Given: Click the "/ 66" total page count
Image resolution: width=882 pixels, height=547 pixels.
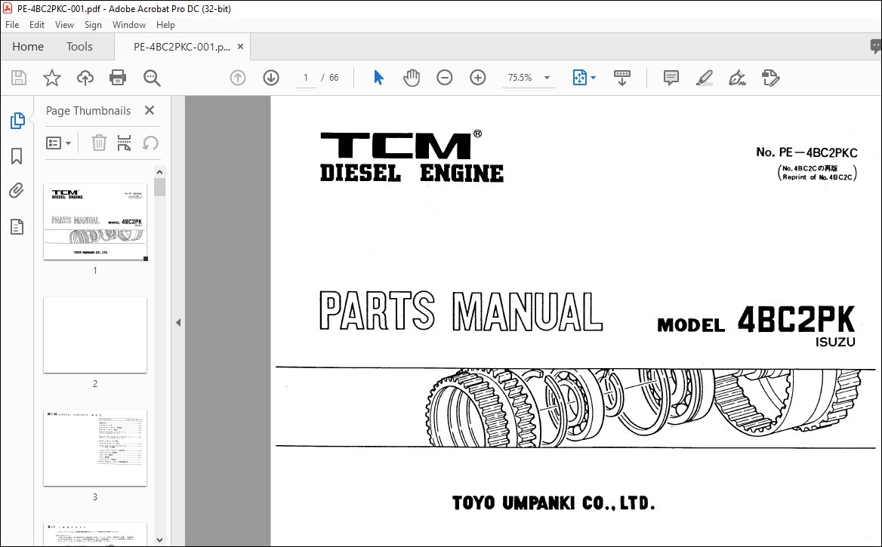Looking at the screenshot, I should click(x=330, y=78).
